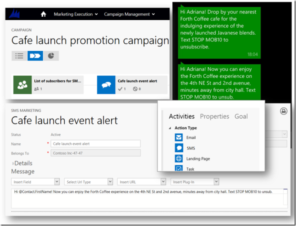
Task: Select the Email action icon
Action: (179, 137)
